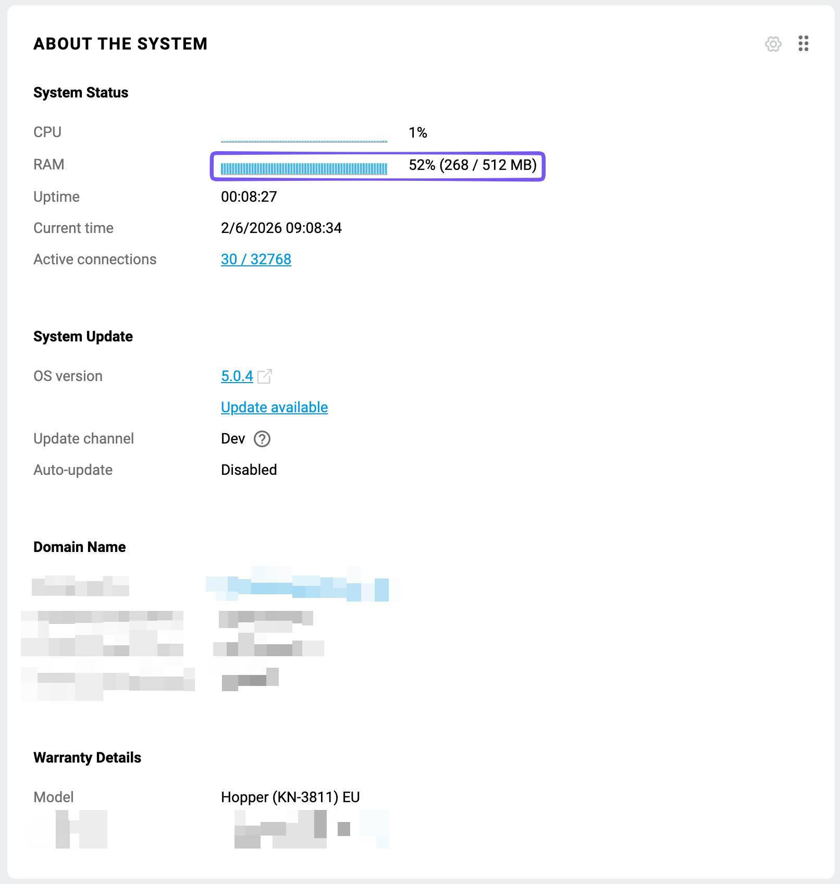The height and width of the screenshot is (884, 840).
Task: Click the Dev update channel value
Action: point(232,439)
